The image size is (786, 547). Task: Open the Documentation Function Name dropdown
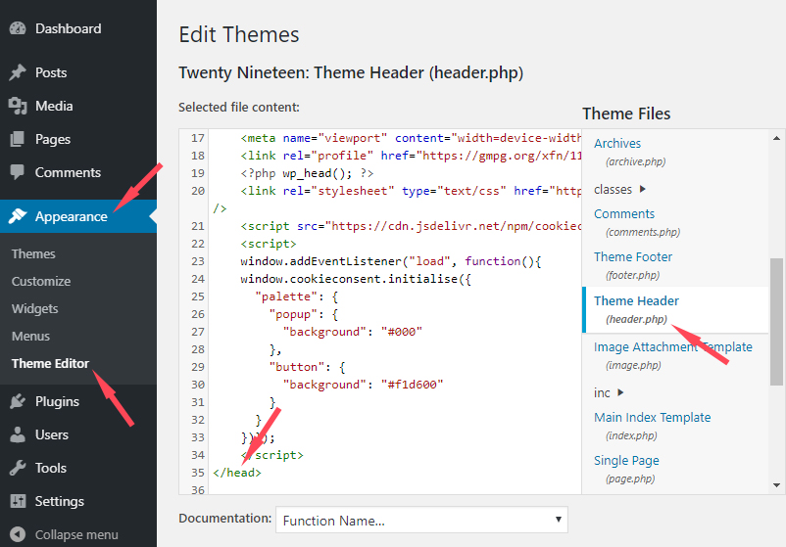click(x=421, y=520)
